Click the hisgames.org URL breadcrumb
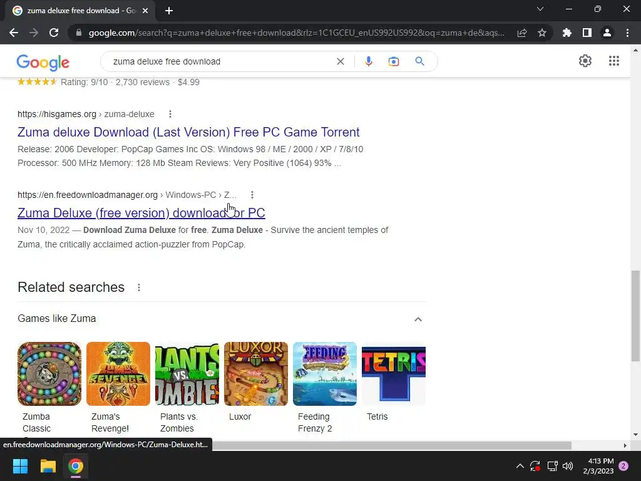This screenshot has height=481, width=641. pos(86,114)
